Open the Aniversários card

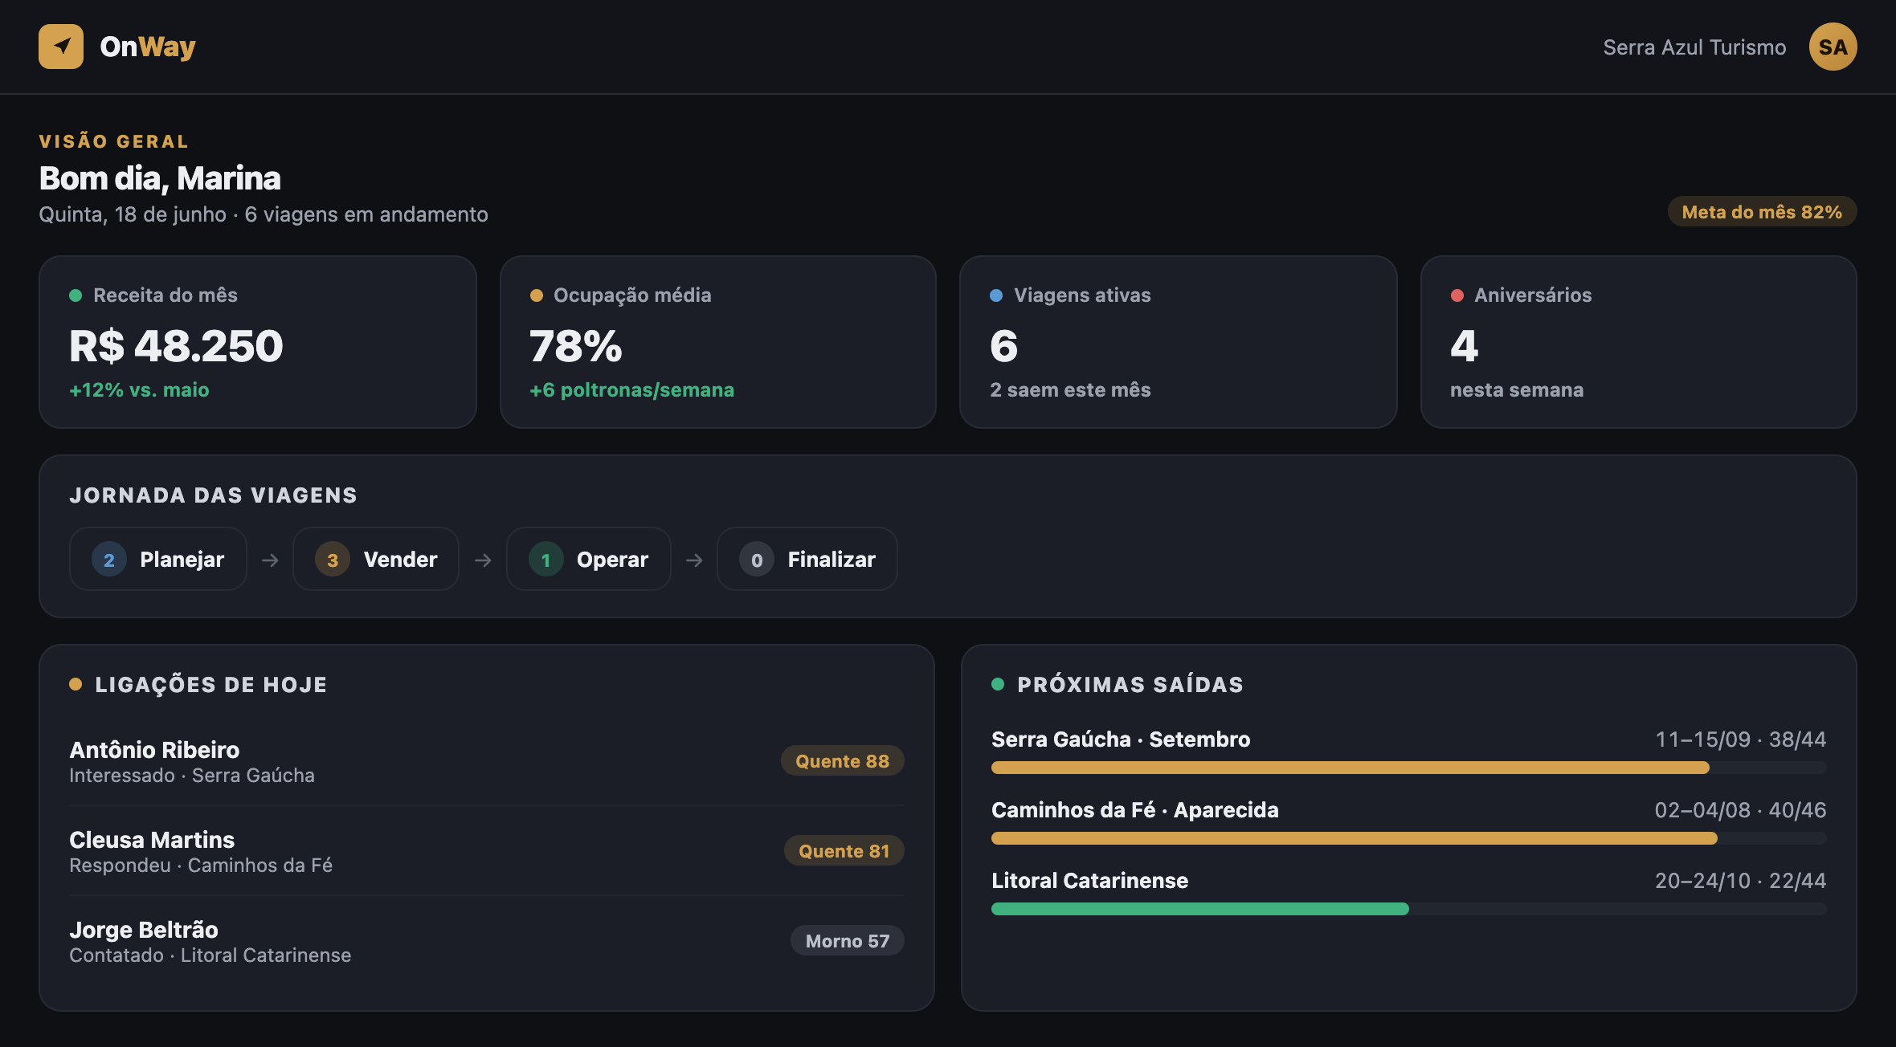[x=1639, y=342]
